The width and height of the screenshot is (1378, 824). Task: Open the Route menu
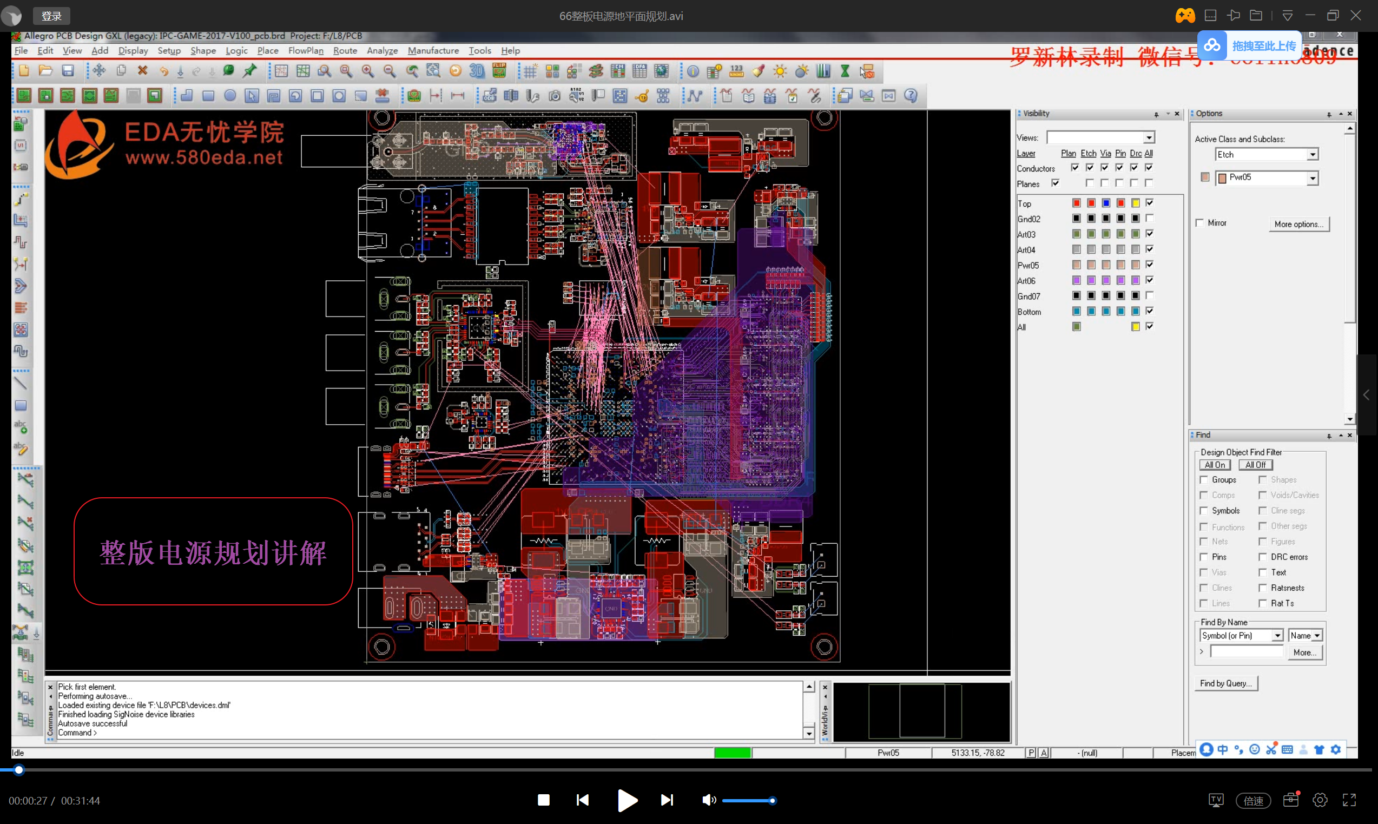(x=345, y=50)
